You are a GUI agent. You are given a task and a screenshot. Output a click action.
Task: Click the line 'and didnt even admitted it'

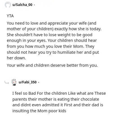click(58, 105)
